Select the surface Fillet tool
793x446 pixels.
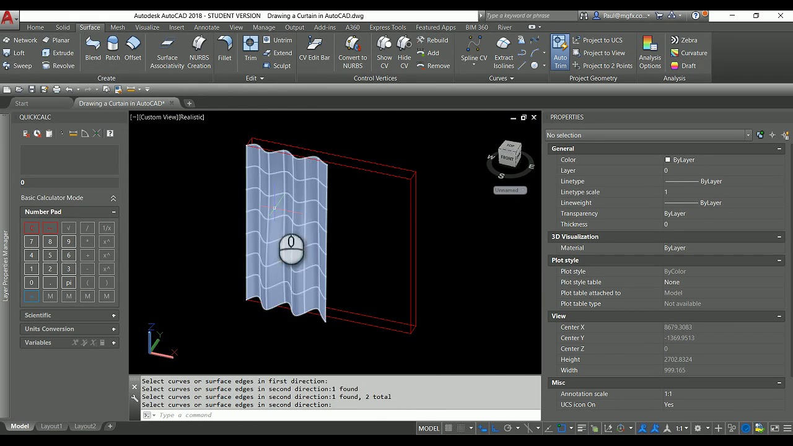(225, 49)
